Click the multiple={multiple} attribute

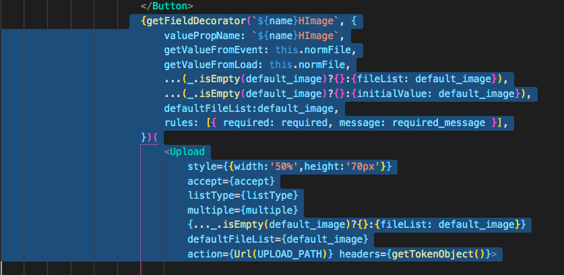click(243, 210)
